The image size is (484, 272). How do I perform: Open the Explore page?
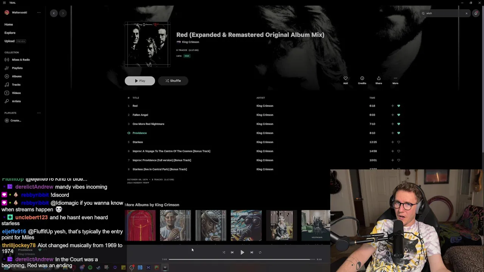(10, 33)
